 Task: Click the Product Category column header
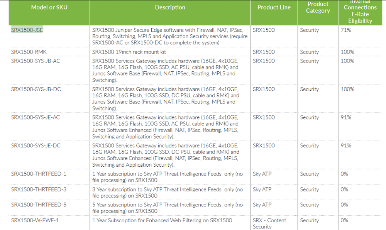(x=318, y=7)
